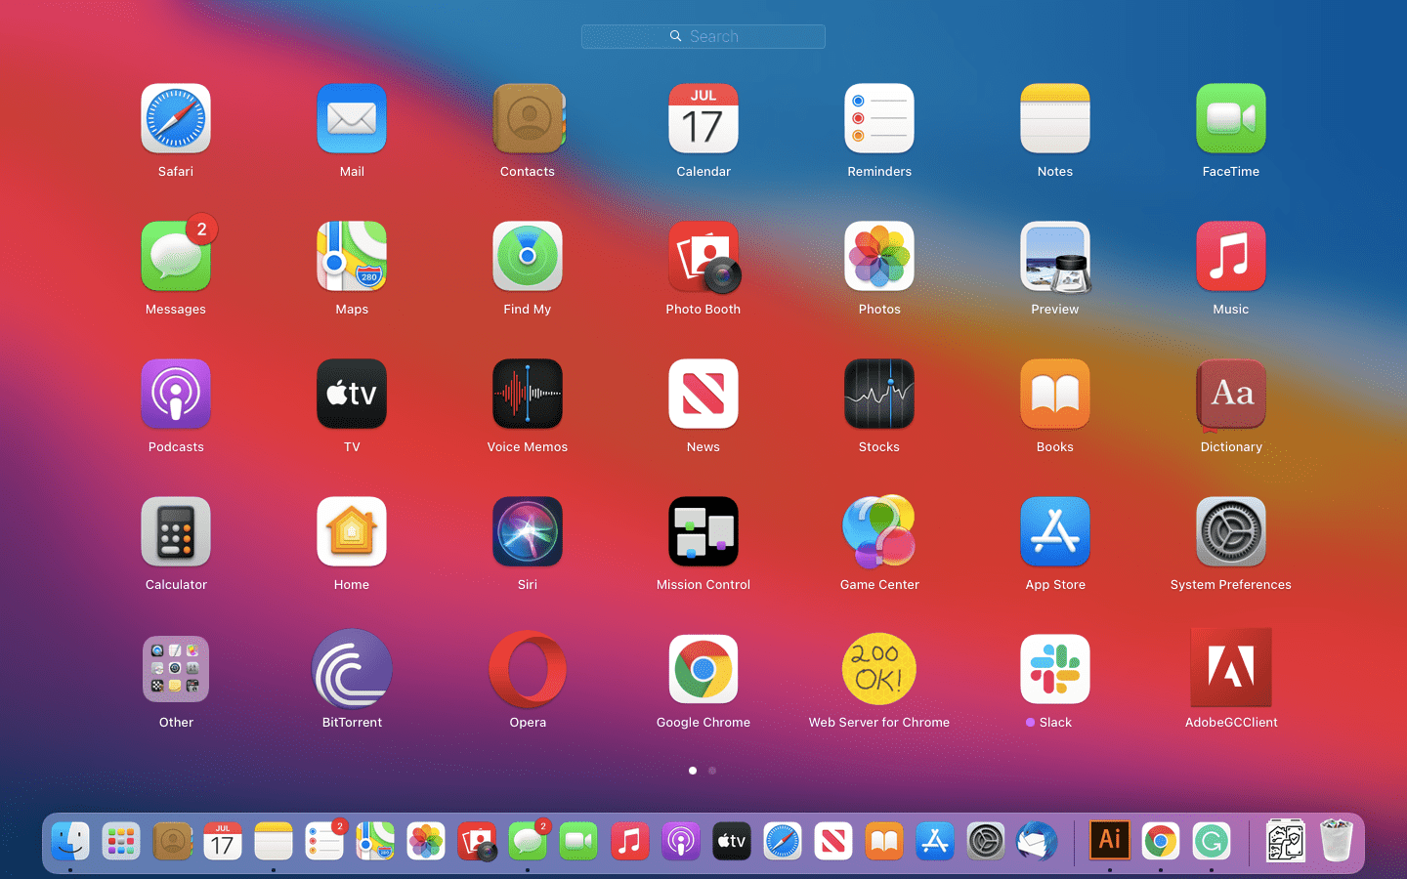Open the Home app

click(352, 531)
